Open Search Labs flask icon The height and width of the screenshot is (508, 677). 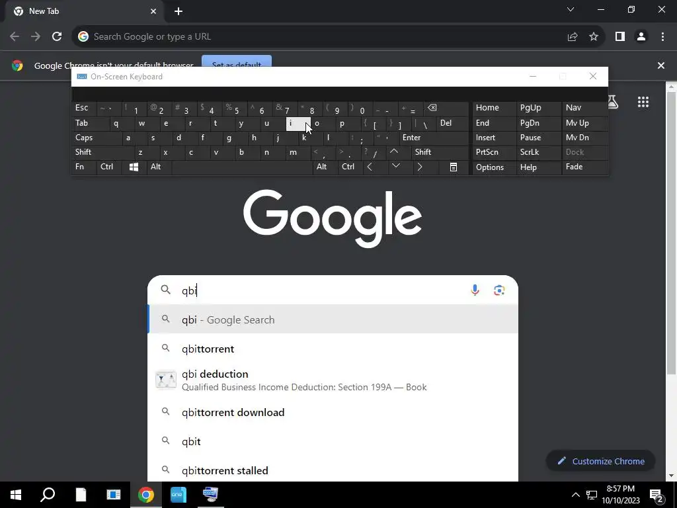[613, 102]
